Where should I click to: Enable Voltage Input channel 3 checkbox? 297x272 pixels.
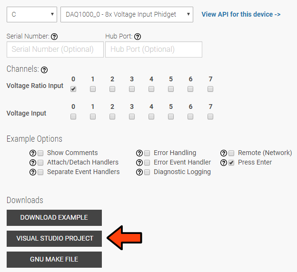pyautogui.click(x=132, y=117)
